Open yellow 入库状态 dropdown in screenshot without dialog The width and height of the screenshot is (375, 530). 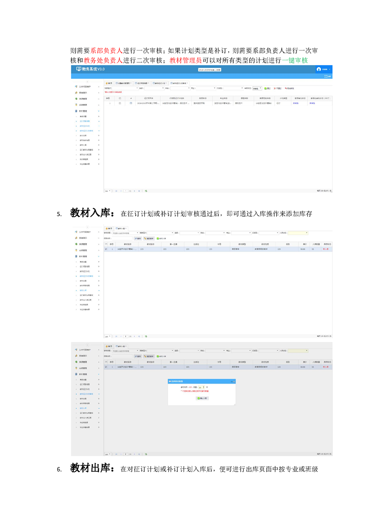[x=298, y=233]
